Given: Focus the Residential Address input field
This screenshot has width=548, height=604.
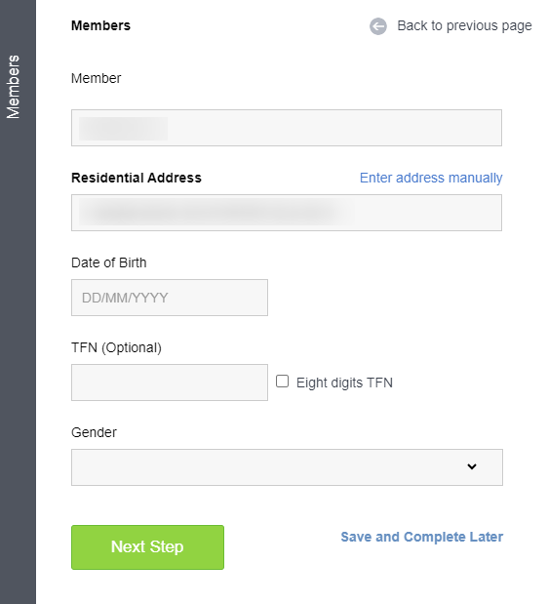Looking at the screenshot, I should (x=287, y=213).
